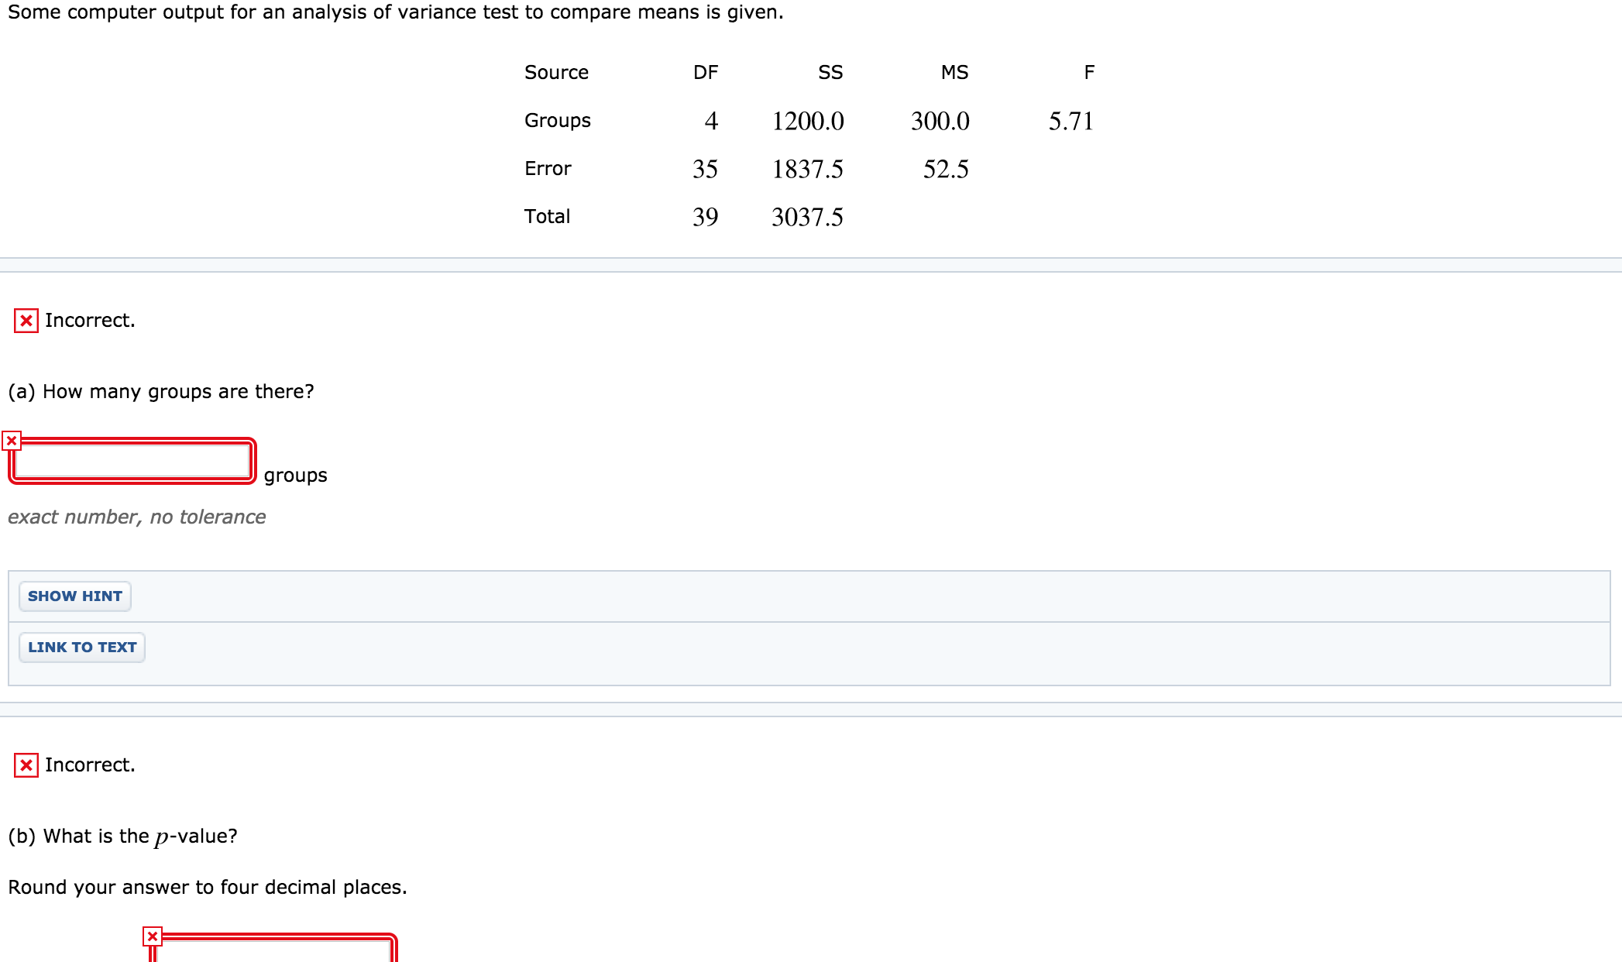This screenshot has height=962, width=1622.
Task: Open the LINK TO TEXT button
Action: (x=82, y=647)
